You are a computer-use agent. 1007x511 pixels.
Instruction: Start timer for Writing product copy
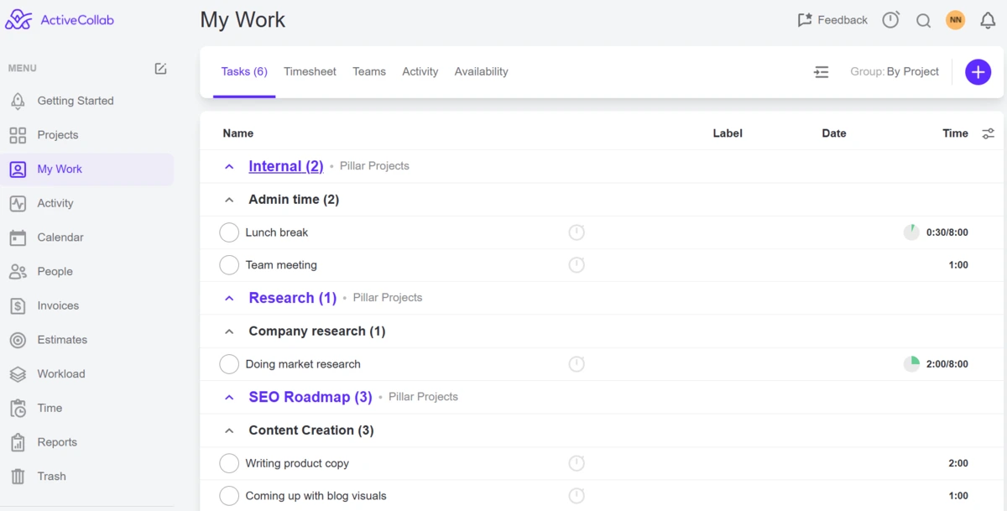point(577,463)
